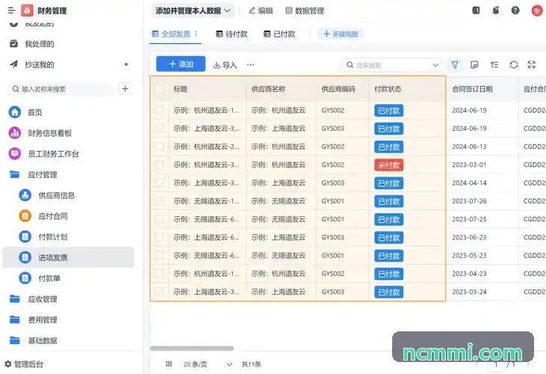
Task: Check the row marked 未付款
Action: pyautogui.click(x=159, y=165)
